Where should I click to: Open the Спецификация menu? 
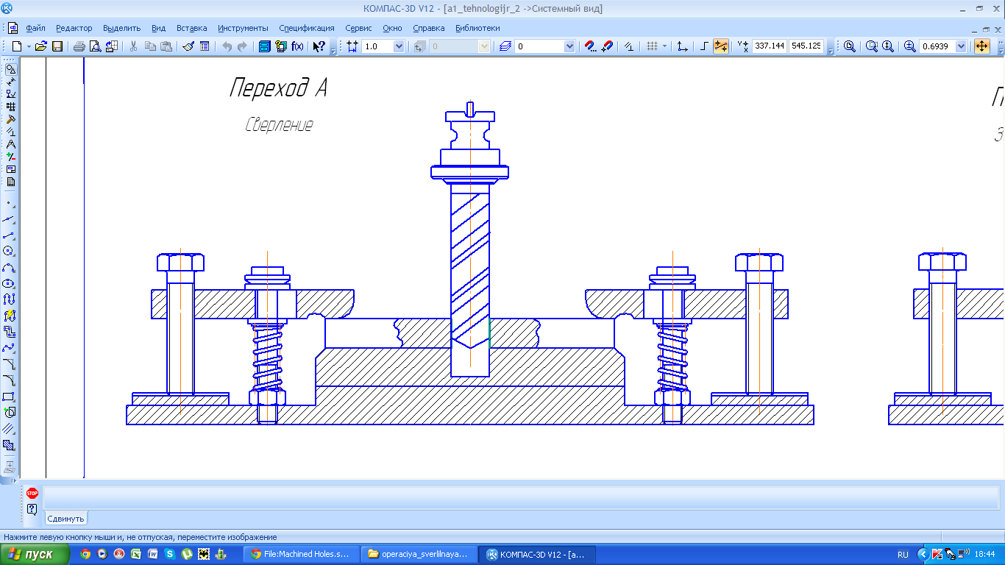pyautogui.click(x=306, y=28)
